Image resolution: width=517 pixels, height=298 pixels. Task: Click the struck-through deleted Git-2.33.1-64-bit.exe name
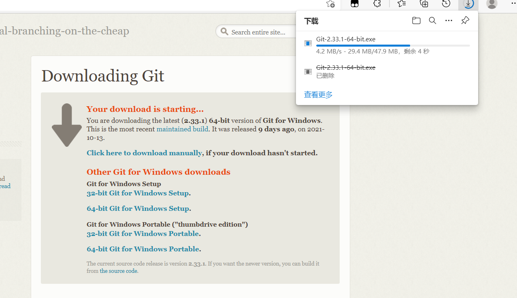click(346, 68)
